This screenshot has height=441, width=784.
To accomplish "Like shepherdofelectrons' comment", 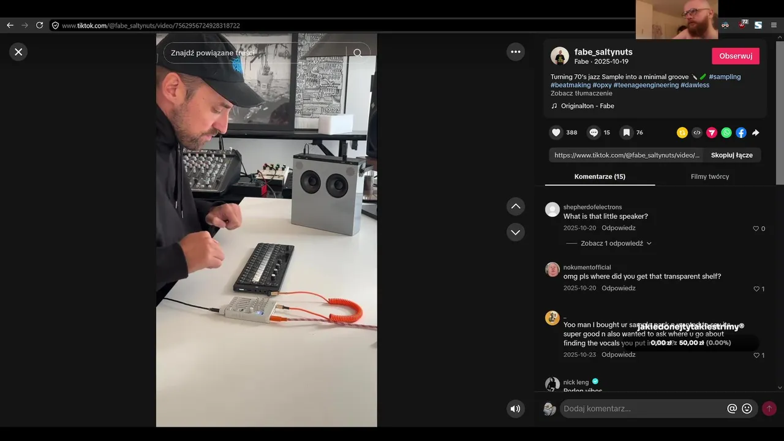I will (x=756, y=228).
